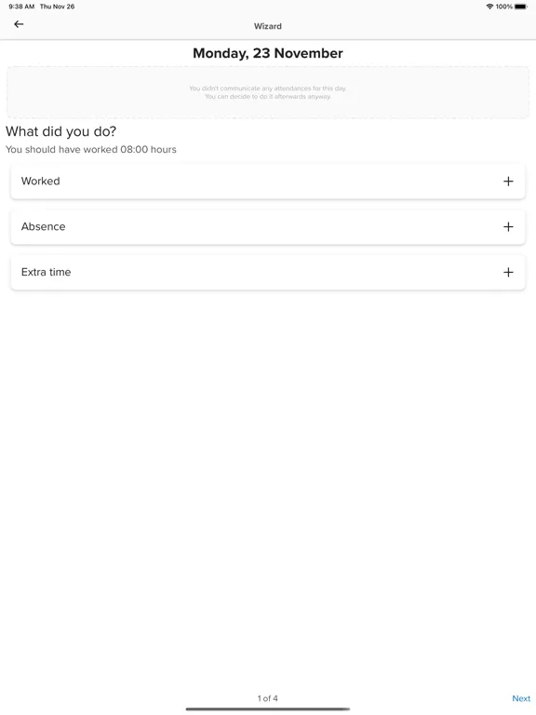
Task: Tap the no-attendances info box
Action: (x=268, y=92)
